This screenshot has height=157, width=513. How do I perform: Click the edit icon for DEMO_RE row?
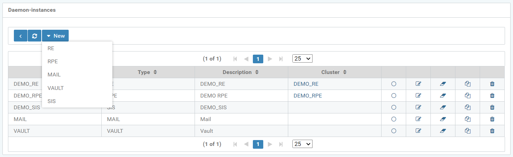418,84
